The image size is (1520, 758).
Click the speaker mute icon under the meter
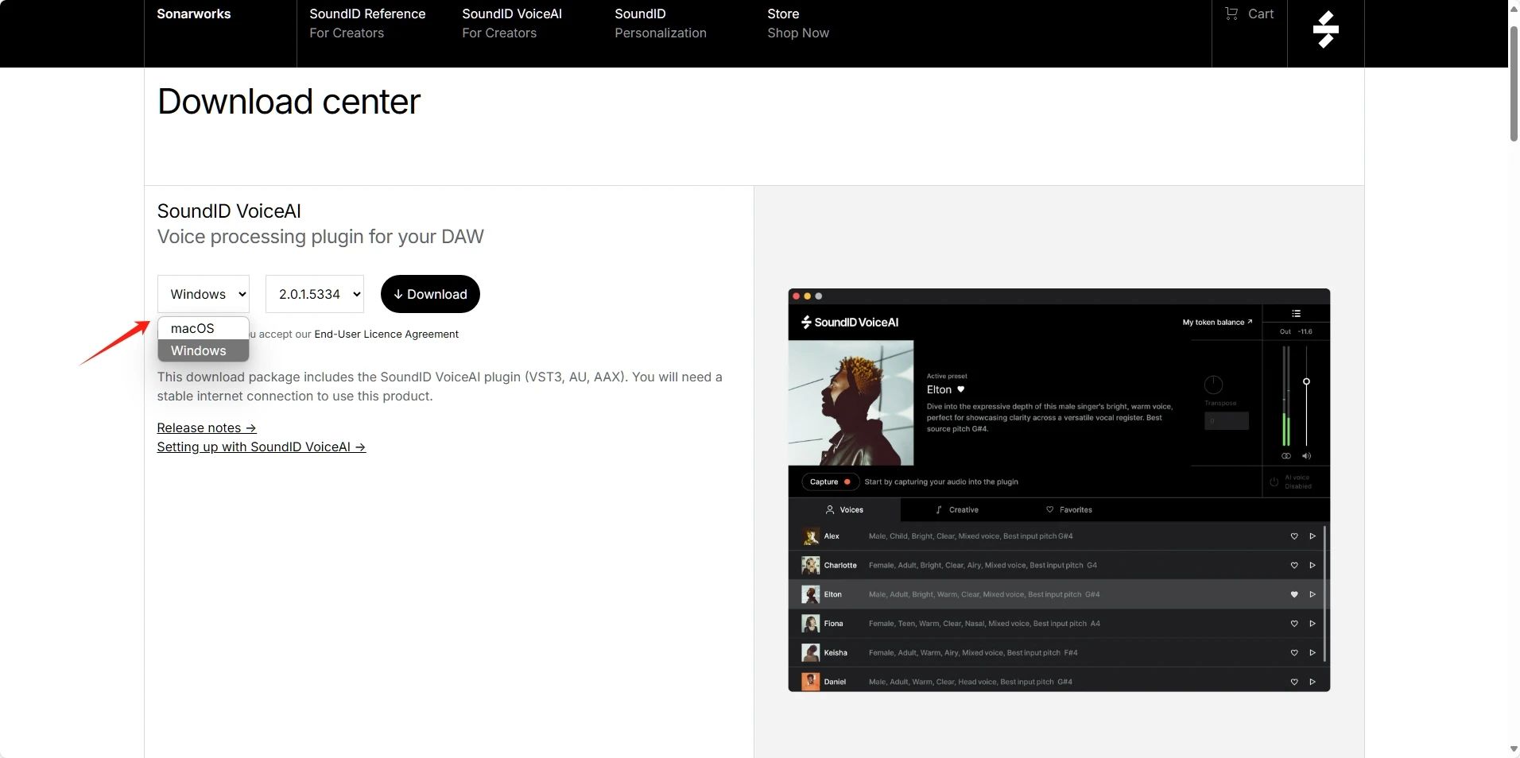1306,456
